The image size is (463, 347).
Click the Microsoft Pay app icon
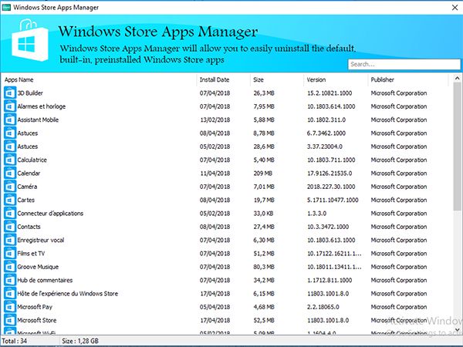(10, 307)
